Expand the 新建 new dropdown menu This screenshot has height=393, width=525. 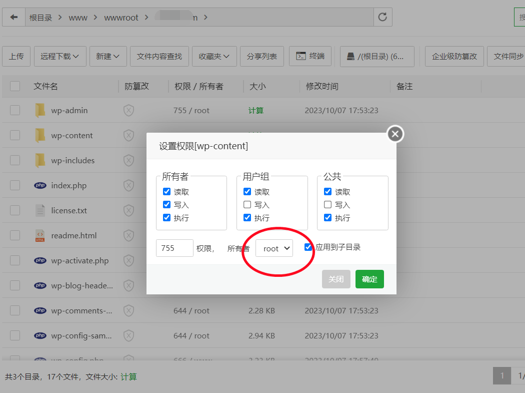pos(107,56)
